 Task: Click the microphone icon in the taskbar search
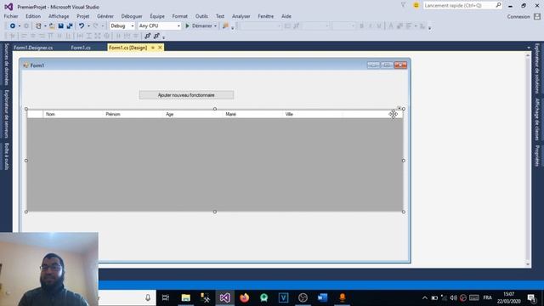pyautogui.click(x=148, y=297)
